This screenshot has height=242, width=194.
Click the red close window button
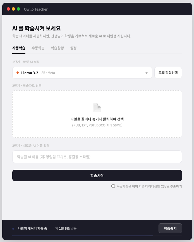point(8,9)
